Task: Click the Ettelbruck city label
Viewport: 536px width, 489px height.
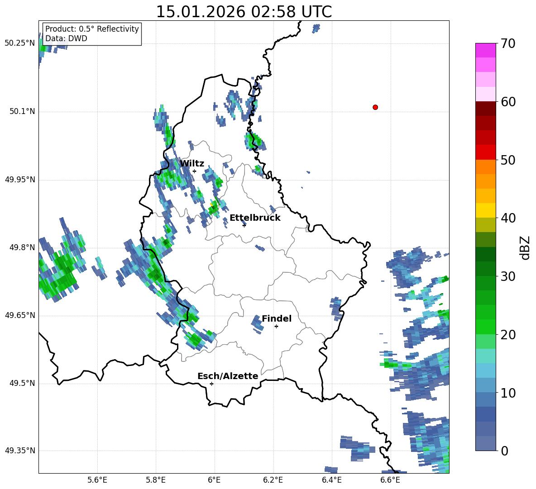Action: click(x=255, y=218)
